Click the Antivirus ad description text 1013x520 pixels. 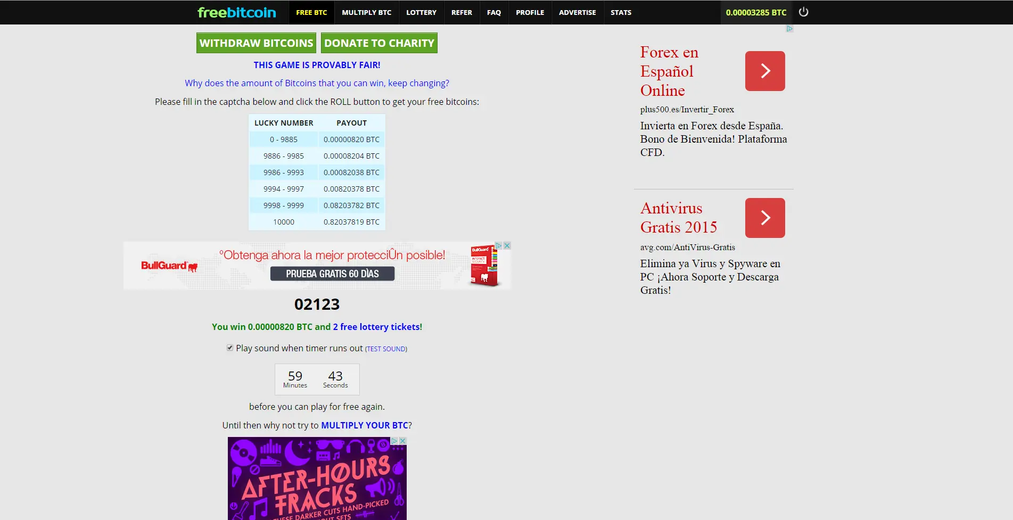point(710,277)
